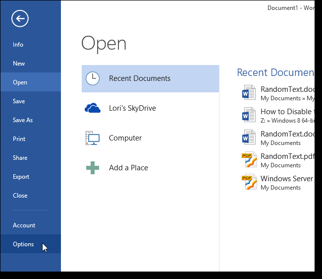
Task: Click Close in the sidebar menu
Action: coord(20,196)
